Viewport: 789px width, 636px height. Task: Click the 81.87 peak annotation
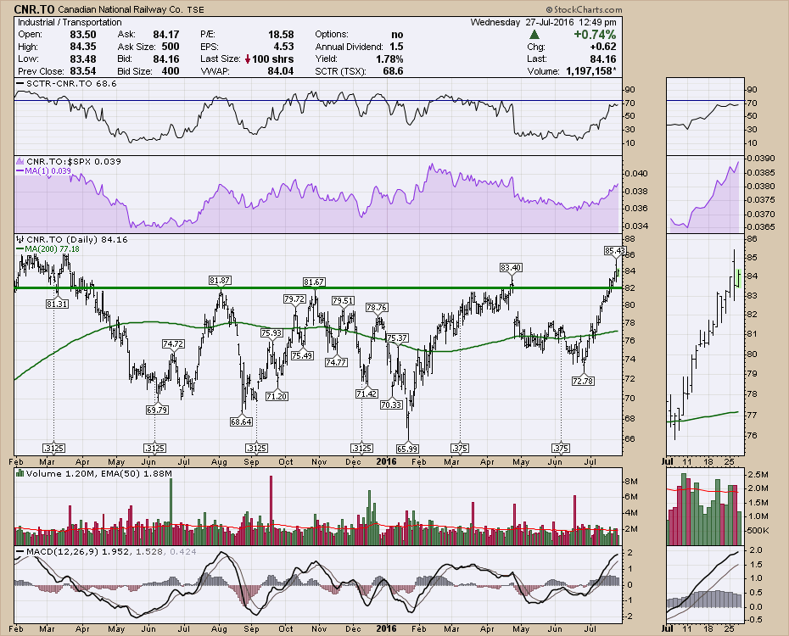tap(220, 280)
